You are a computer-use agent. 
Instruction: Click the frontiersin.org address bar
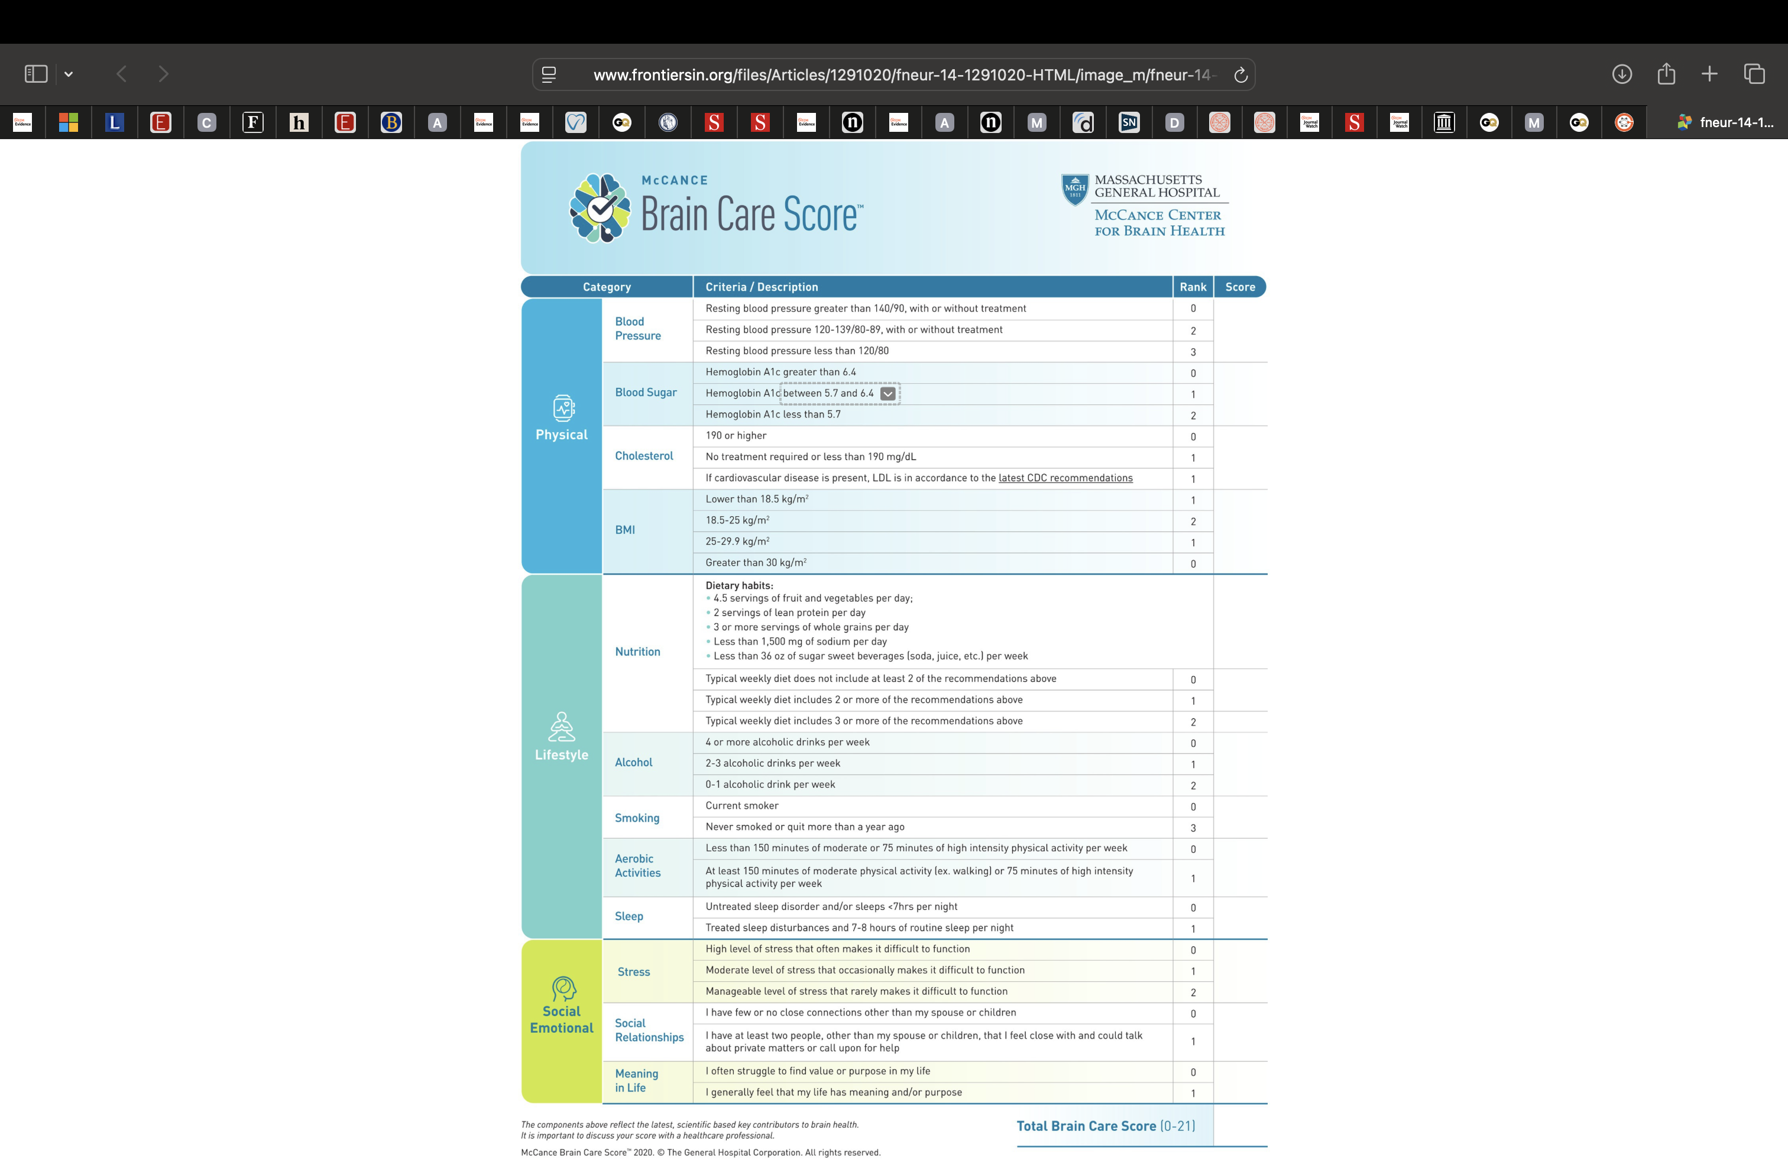pyautogui.click(x=894, y=74)
